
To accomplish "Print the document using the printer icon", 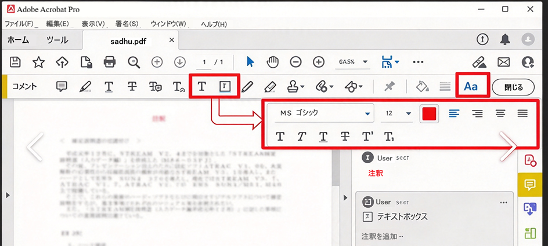I will [110, 63].
